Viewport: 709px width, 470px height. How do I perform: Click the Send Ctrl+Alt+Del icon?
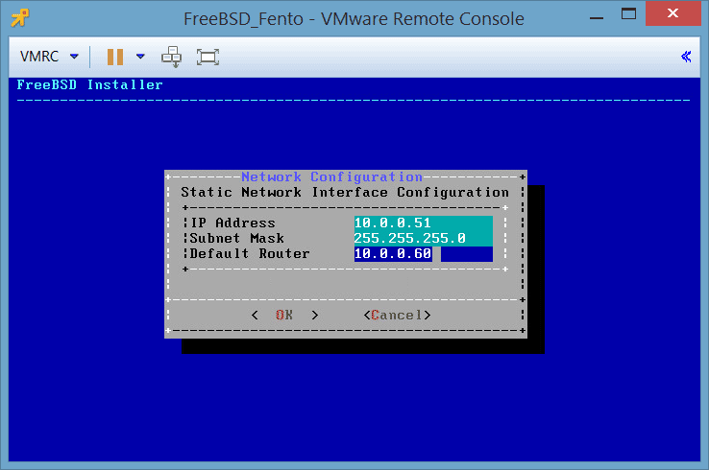pos(172,57)
